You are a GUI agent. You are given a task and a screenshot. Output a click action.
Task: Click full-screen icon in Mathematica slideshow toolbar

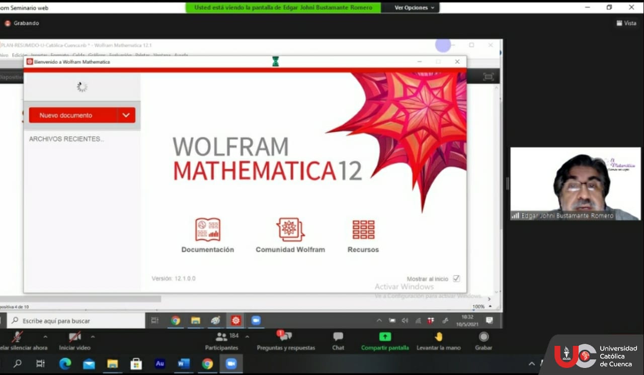pos(488,77)
